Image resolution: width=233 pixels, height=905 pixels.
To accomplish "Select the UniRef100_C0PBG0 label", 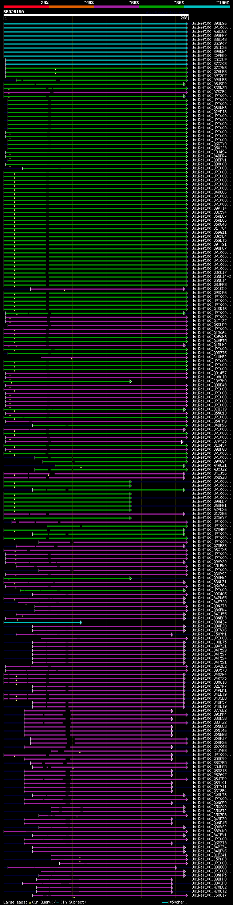I will tap(209, 56).
